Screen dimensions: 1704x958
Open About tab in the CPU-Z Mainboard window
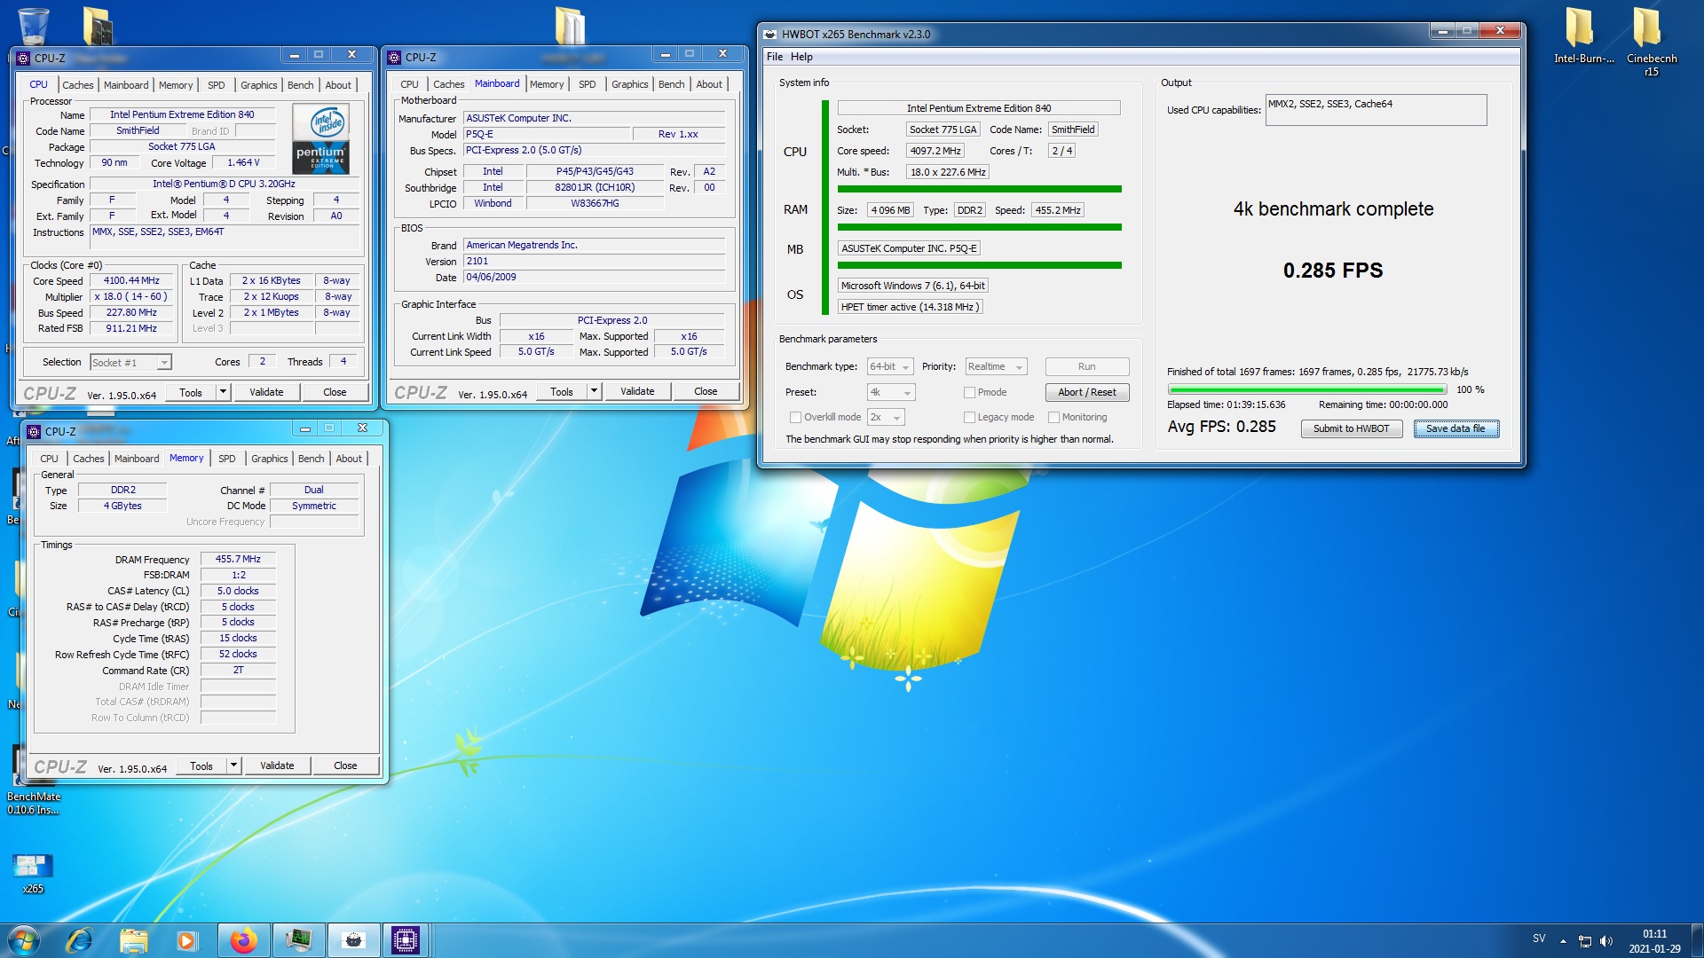pyautogui.click(x=708, y=84)
